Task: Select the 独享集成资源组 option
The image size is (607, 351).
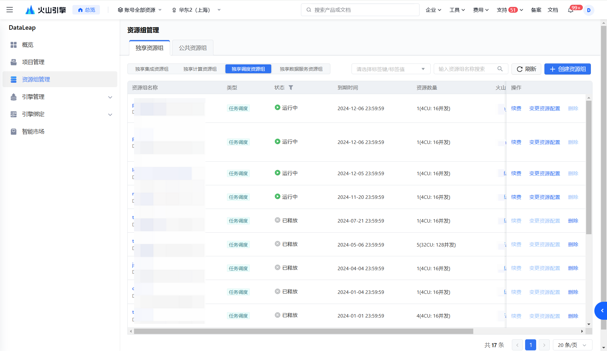Action: pyautogui.click(x=152, y=69)
